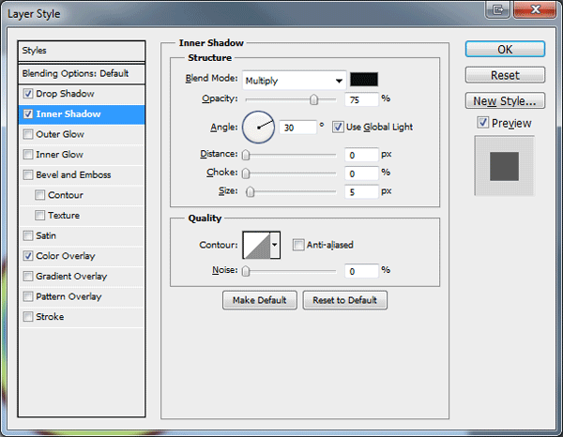
Task: Click the Size value field
Action: click(361, 192)
